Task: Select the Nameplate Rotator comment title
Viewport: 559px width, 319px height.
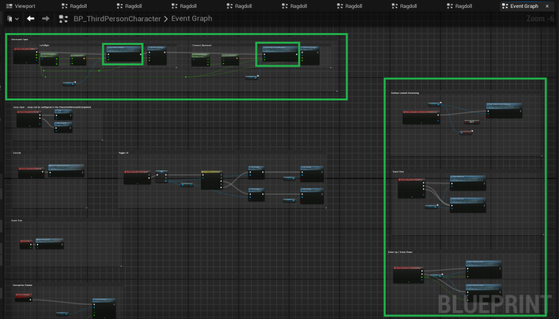Action: pos(23,285)
